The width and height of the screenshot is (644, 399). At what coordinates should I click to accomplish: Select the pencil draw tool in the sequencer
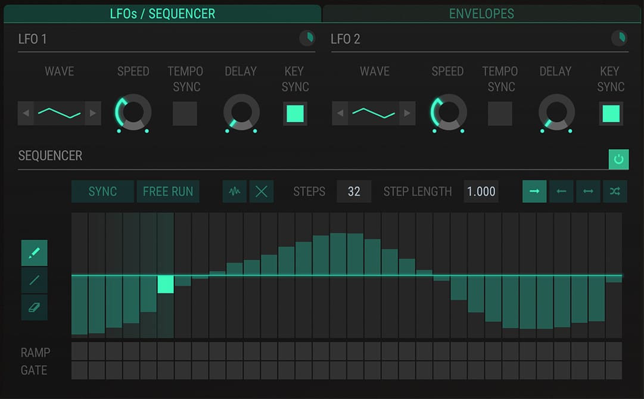click(x=35, y=253)
